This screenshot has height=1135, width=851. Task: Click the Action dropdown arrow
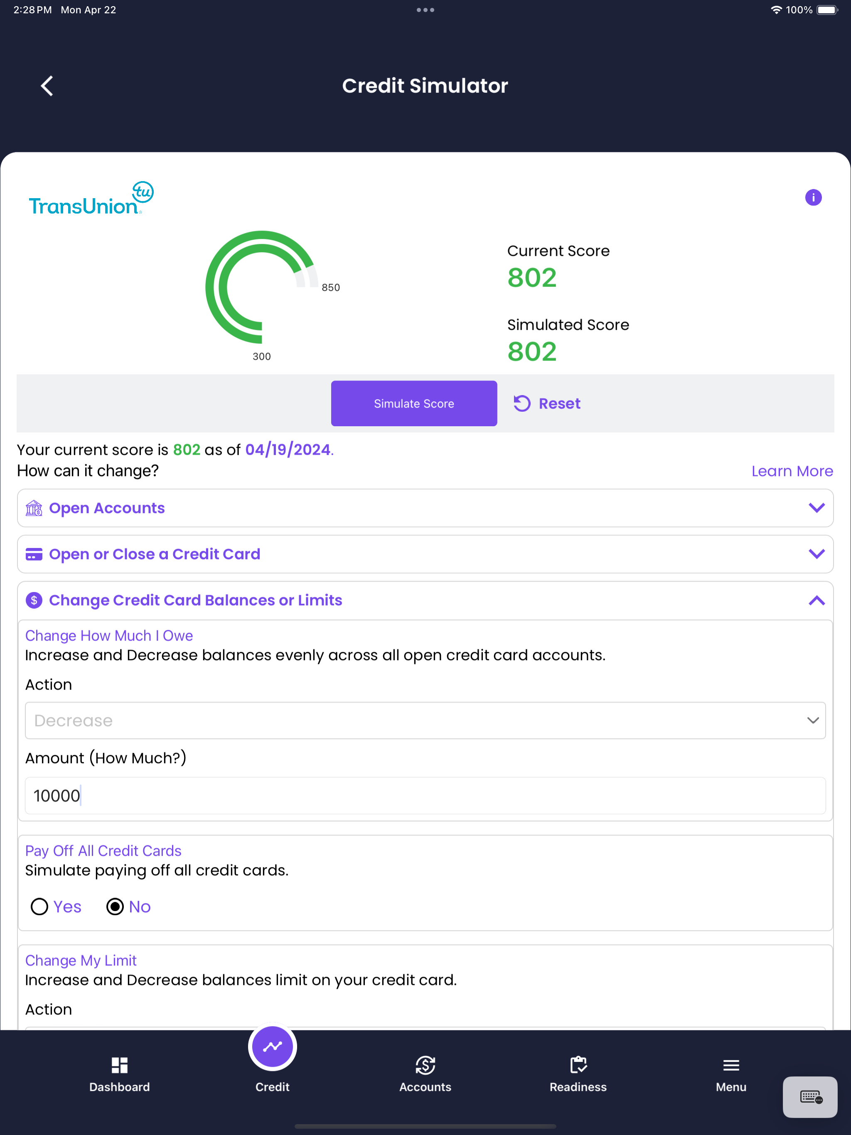click(813, 720)
